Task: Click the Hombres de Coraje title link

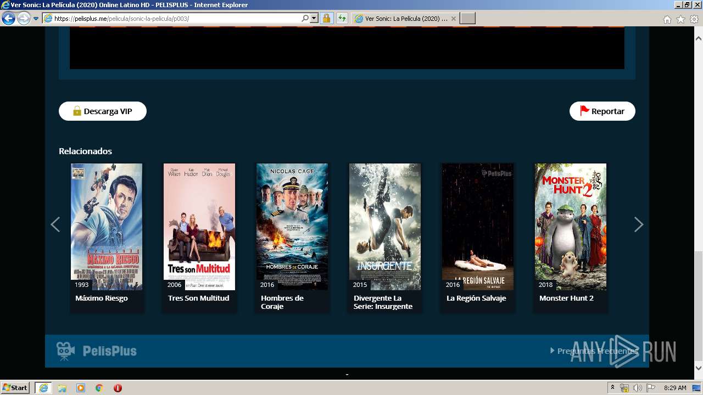Action: [282, 302]
